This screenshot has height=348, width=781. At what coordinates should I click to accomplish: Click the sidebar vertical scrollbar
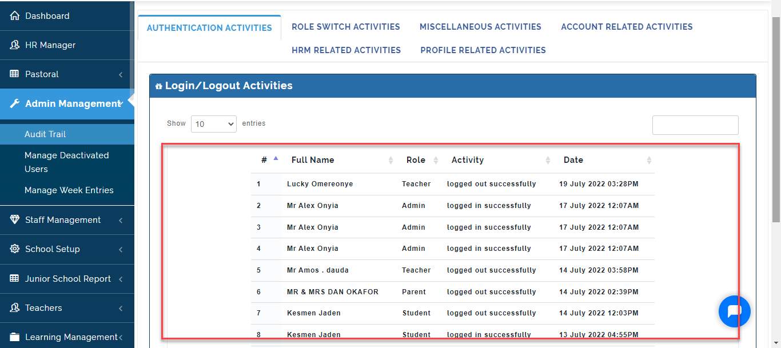tap(132, 51)
